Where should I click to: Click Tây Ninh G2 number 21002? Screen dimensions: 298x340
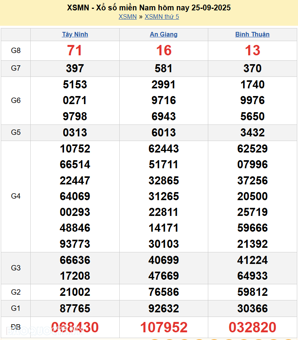coord(75,292)
